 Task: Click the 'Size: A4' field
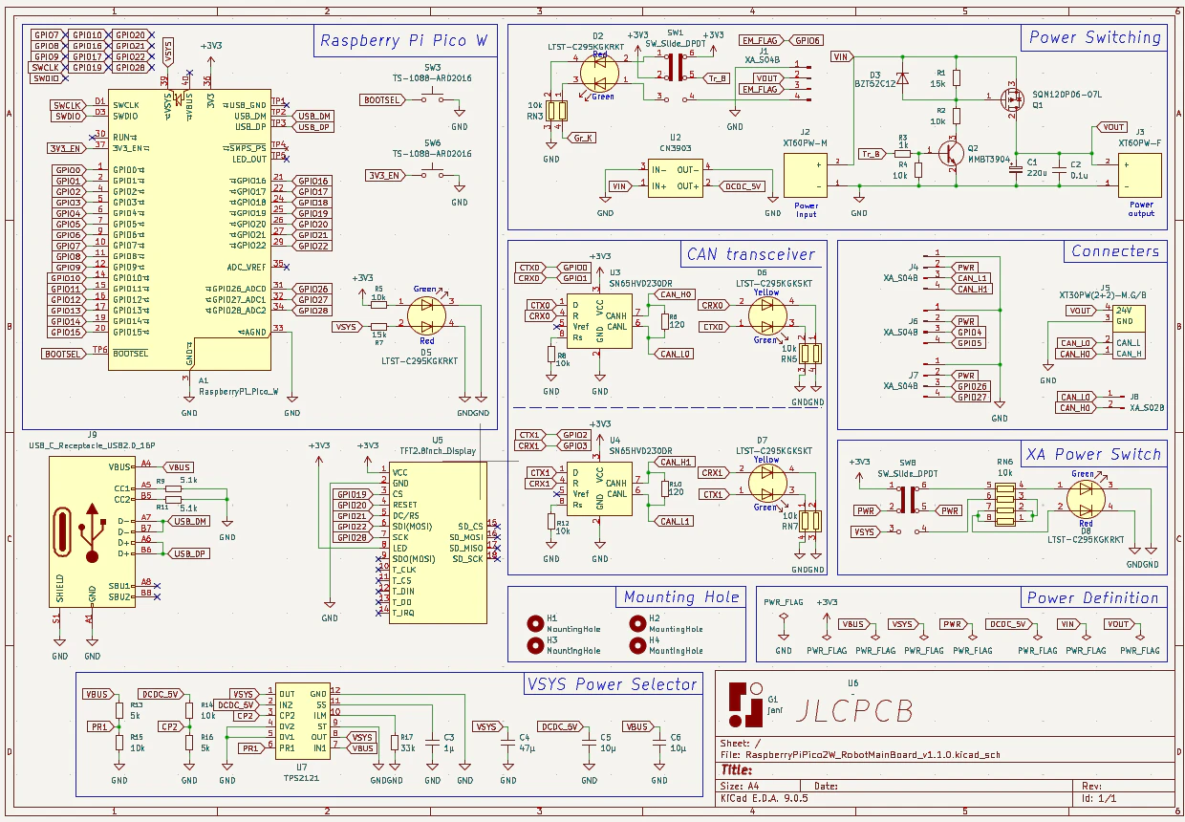(739, 786)
